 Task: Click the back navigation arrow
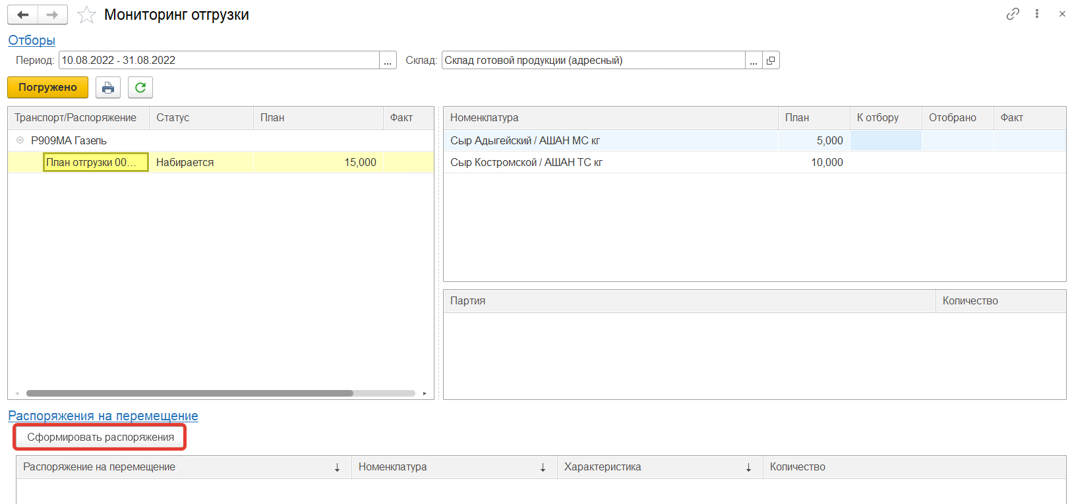point(23,14)
